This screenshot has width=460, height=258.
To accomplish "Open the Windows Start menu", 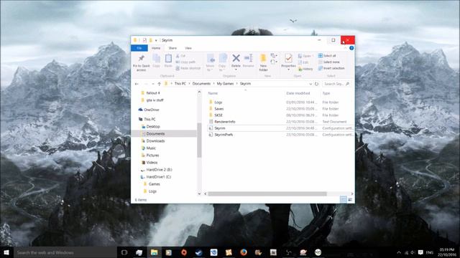I will pos(6,252).
